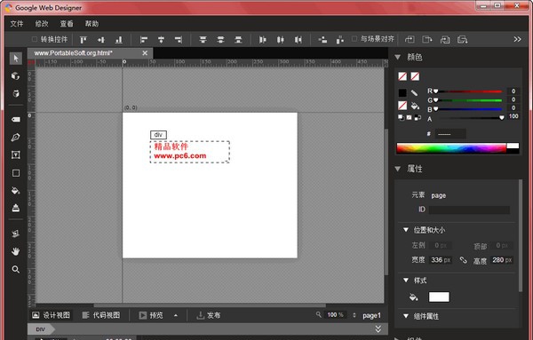
Task: Pick the stroke pencil icon in color panel
Action: click(414, 92)
